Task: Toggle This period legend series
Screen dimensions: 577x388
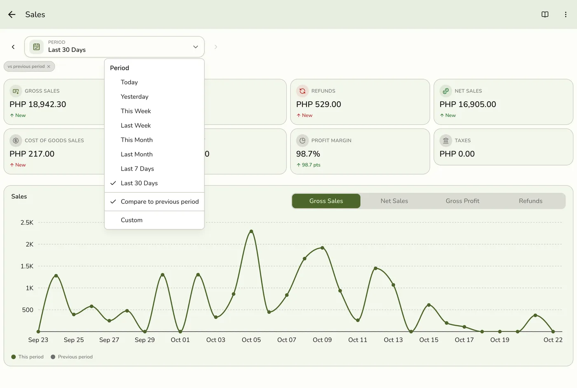Action: click(x=27, y=357)
